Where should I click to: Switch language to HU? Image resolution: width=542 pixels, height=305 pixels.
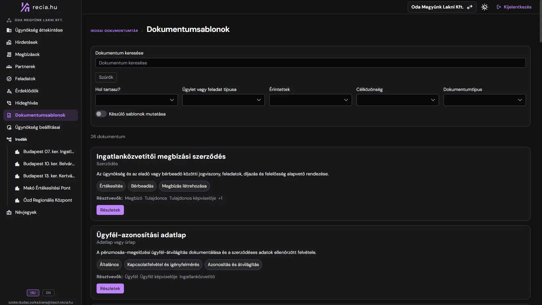pyautogui.click(x=33, y=293)
